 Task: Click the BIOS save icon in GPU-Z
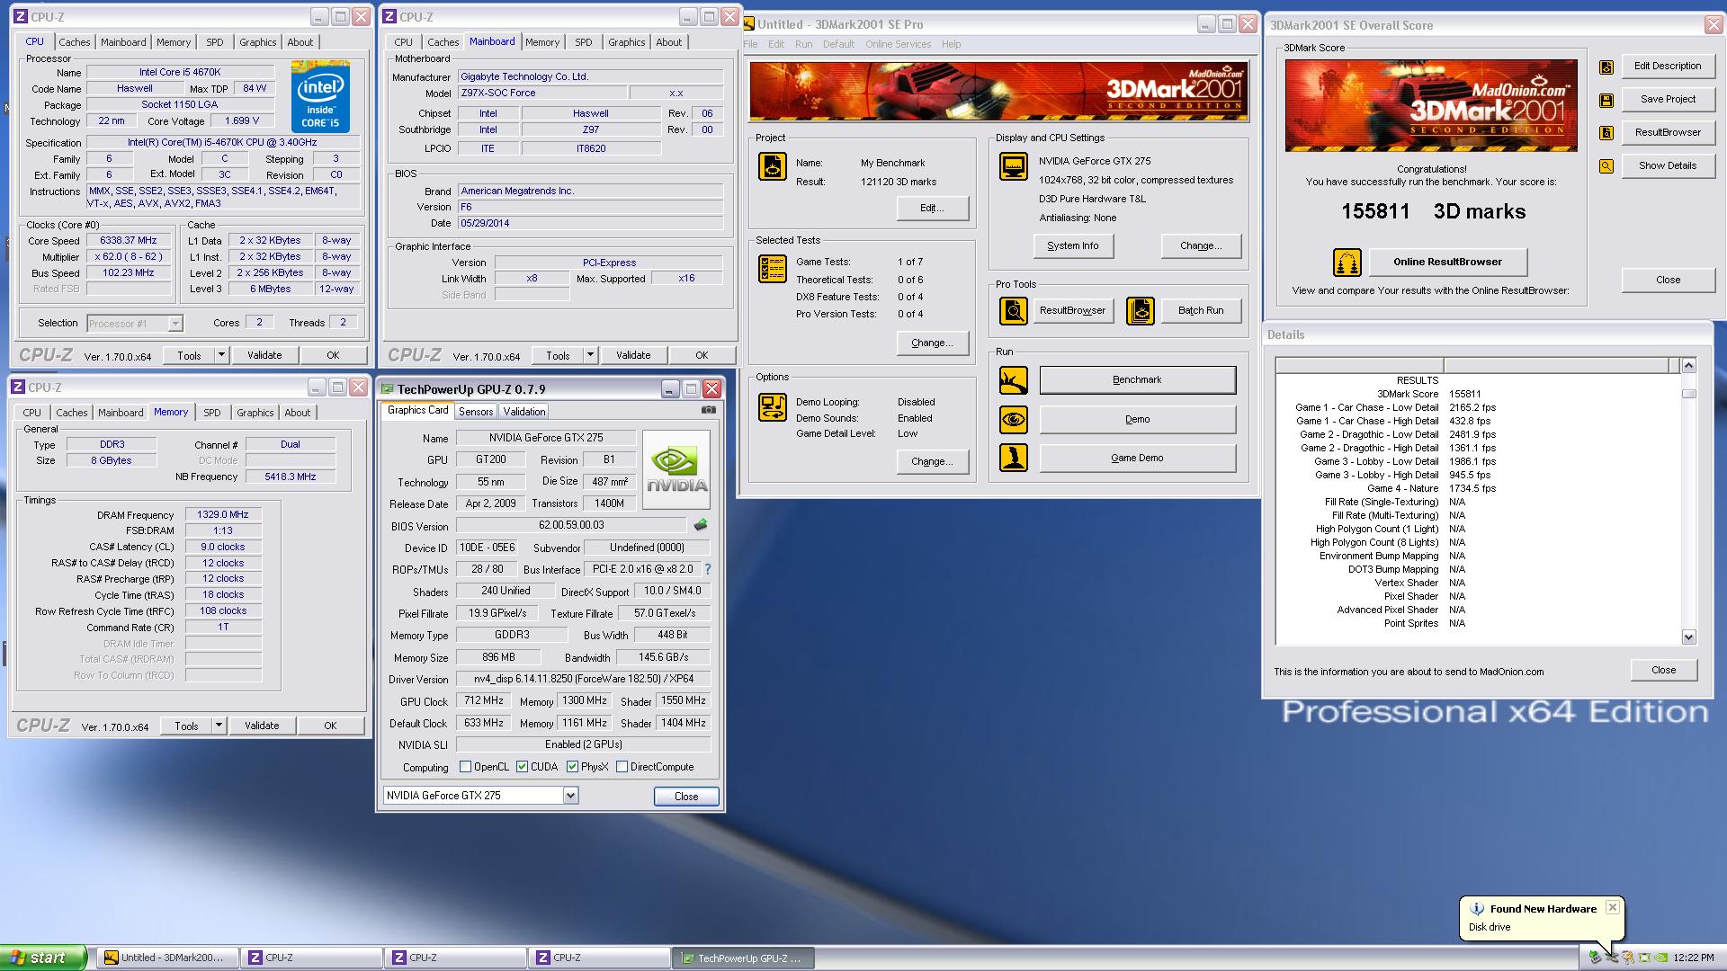click(x=701, y=525)
